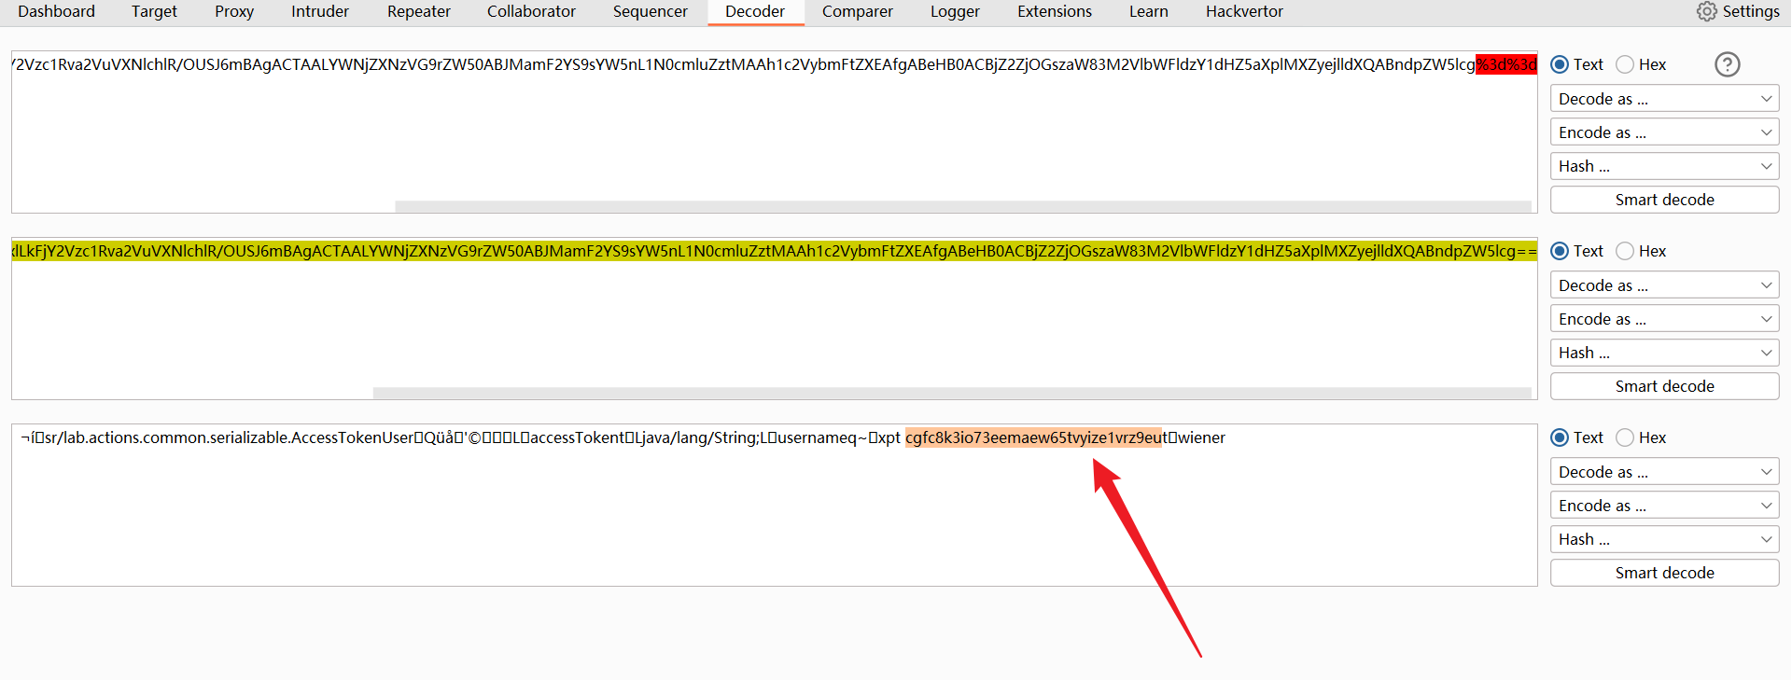1792x680 pixels.
Task: Open Hash dropdown in third panel
Action: pyautogui.click(x=1664, y=539)
